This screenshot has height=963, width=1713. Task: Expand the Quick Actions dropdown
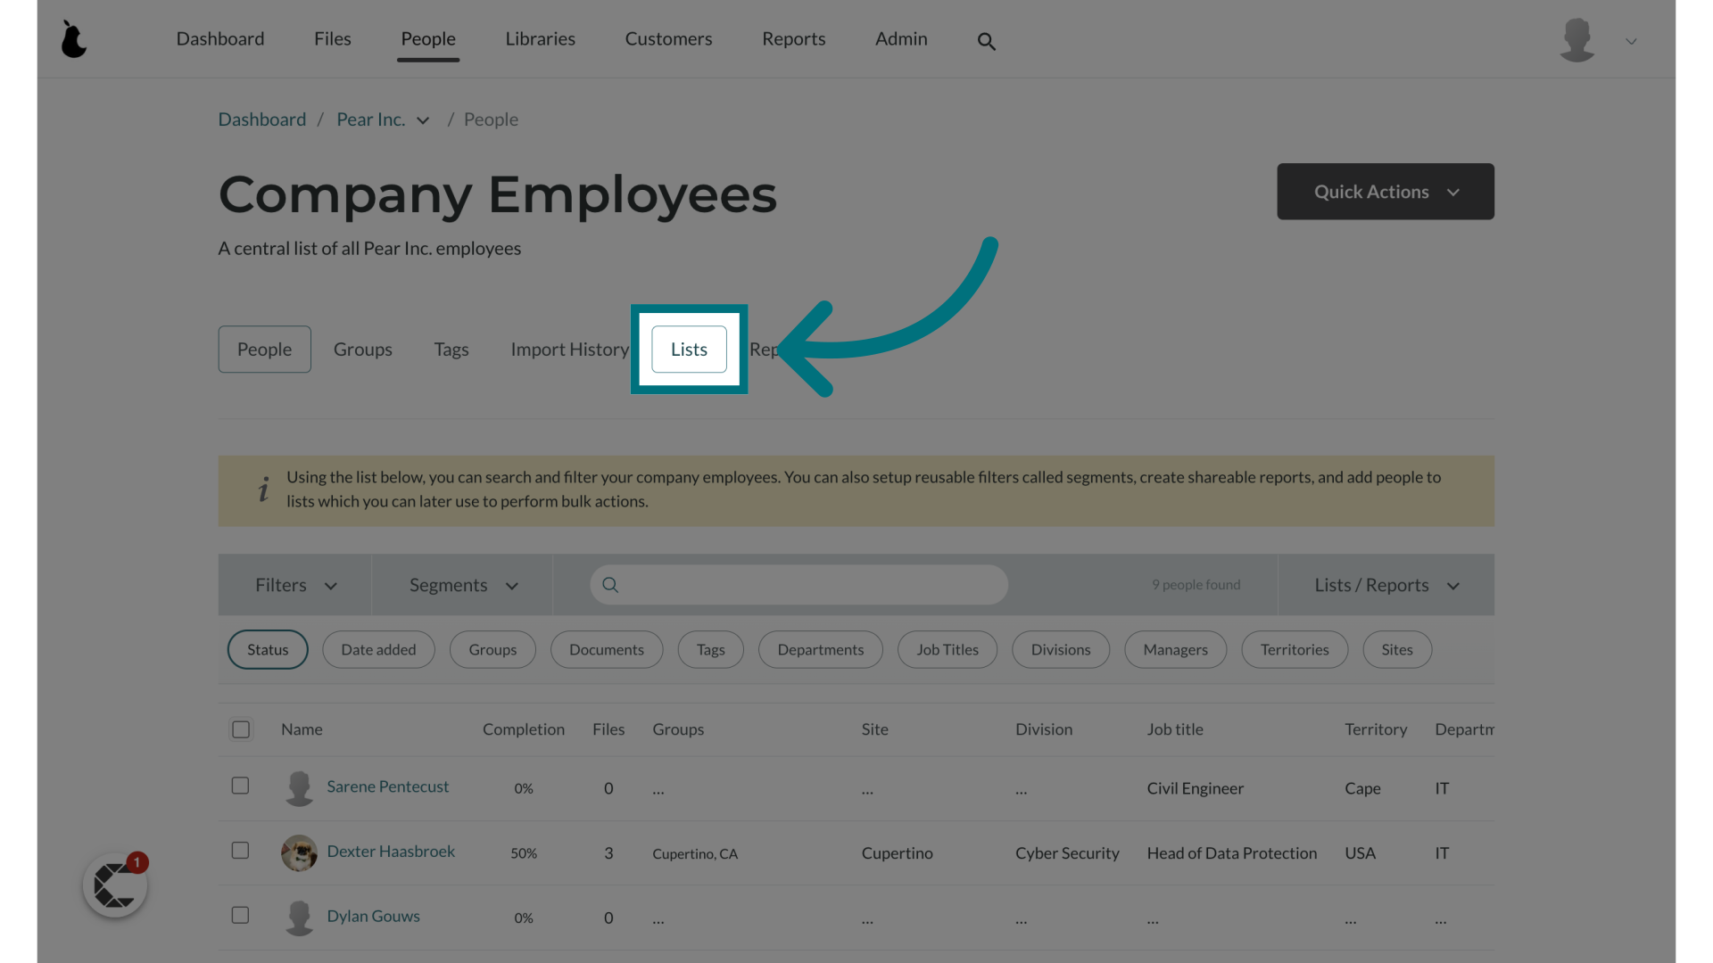(1385, 192)
